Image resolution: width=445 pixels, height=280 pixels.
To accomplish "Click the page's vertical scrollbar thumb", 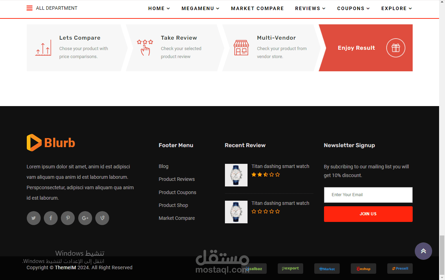I will (442, 255).
